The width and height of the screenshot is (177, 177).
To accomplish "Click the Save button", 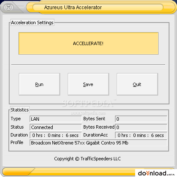I will click(x=88, y=84).
